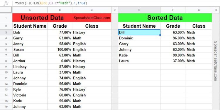Select the 37.00% cell in sorted data
The image size is (220, 110).
tap(173, 61)
